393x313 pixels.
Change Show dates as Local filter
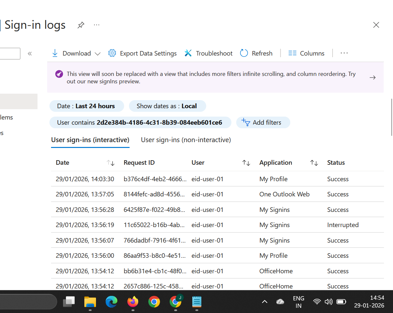coord(167,106)
